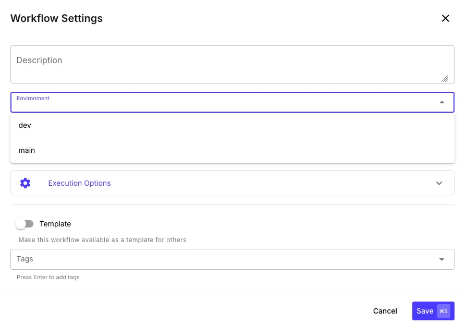Click the ⌘S shortcut badge on Save
The height and width of the screenshot is (324, 466).
click(x=443, y=311)
